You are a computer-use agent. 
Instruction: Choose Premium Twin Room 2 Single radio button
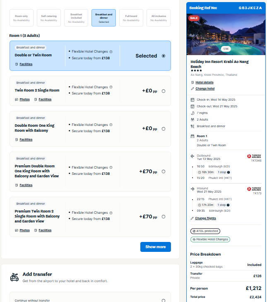coord(164,217)
